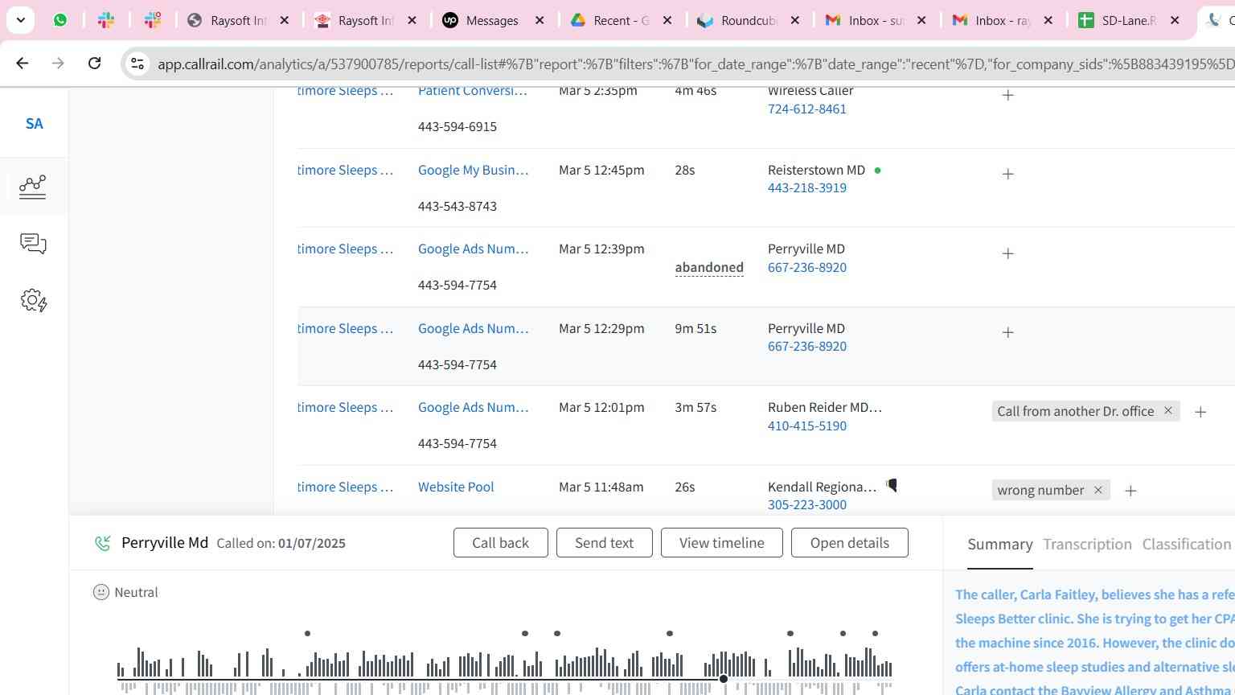View site information icon in address bar
Image resolution: width=1235 pixels, height=695 pixels.
coord(137,64)
